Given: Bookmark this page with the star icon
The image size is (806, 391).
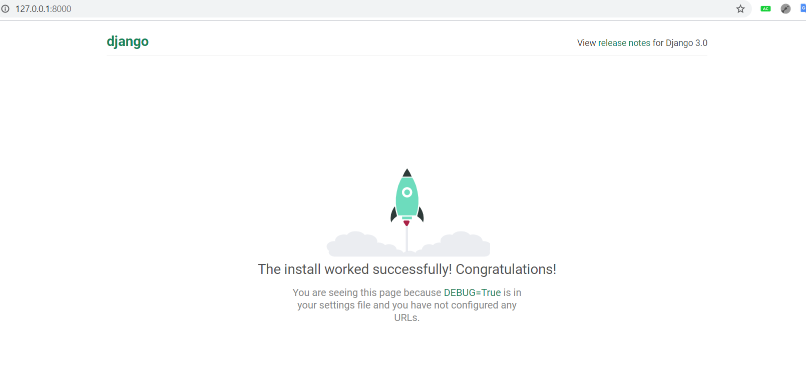Looking at the screenshot, I should coord(740,9).
